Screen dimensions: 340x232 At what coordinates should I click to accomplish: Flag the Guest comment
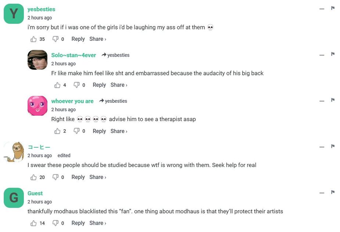click(x=333, y=192)
